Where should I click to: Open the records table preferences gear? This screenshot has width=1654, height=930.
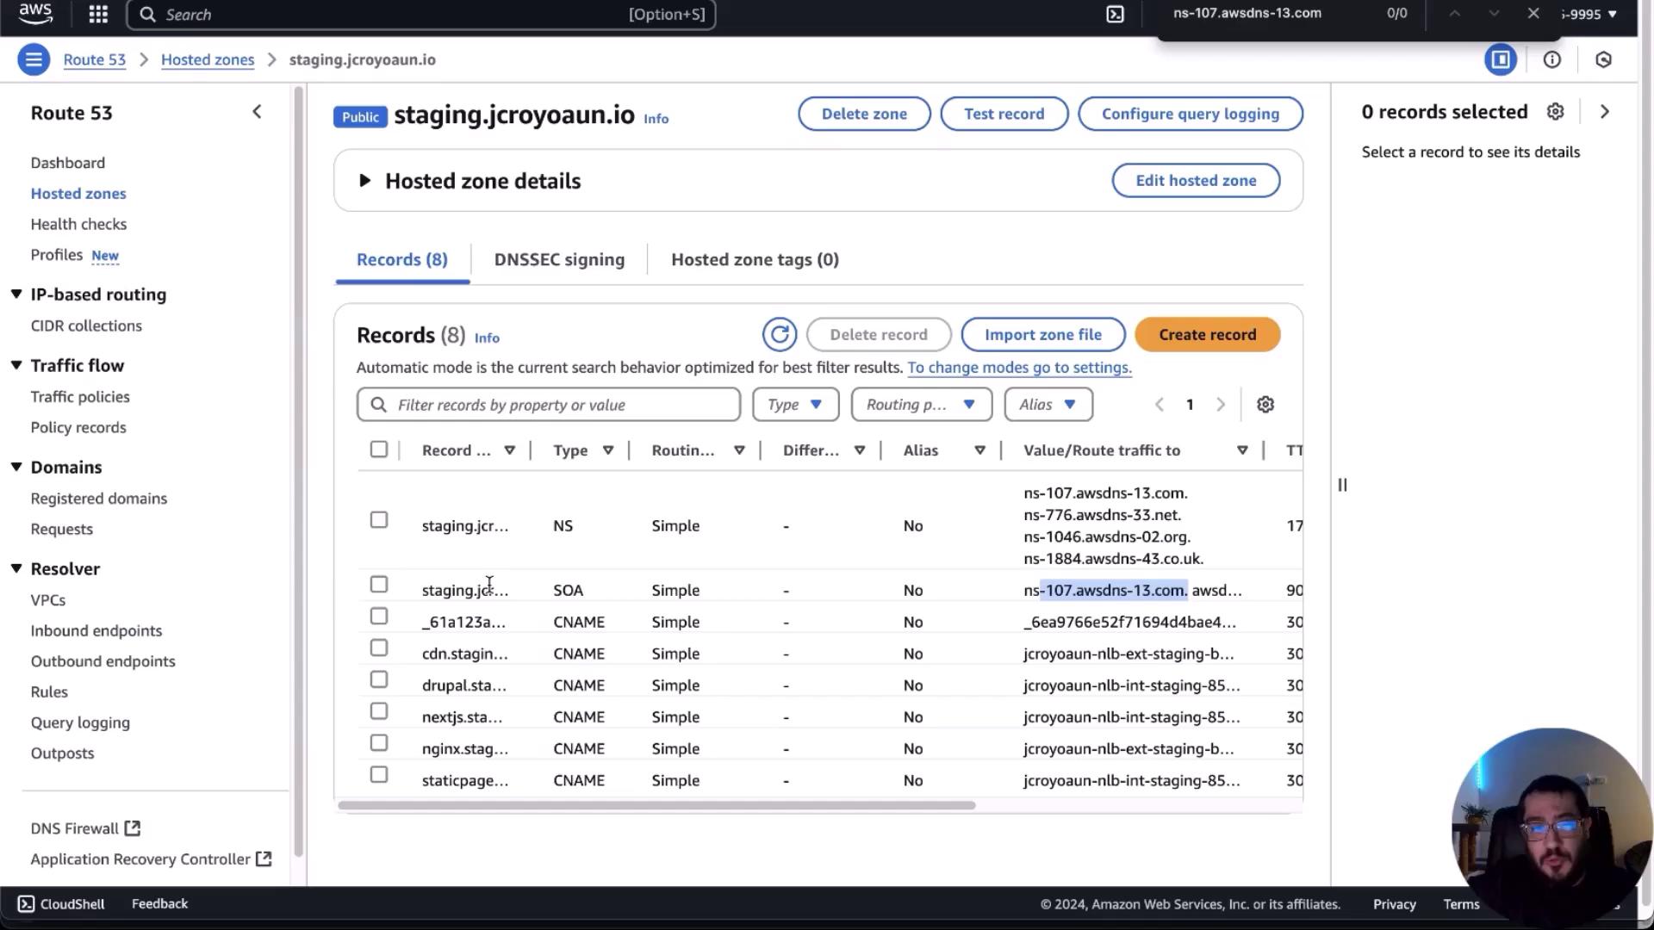click(x=1265, y=405)
